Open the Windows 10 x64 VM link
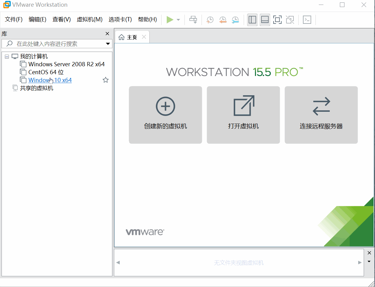This screenshot has height=287, width=375. pyautogui.click(x=50, y=80)
